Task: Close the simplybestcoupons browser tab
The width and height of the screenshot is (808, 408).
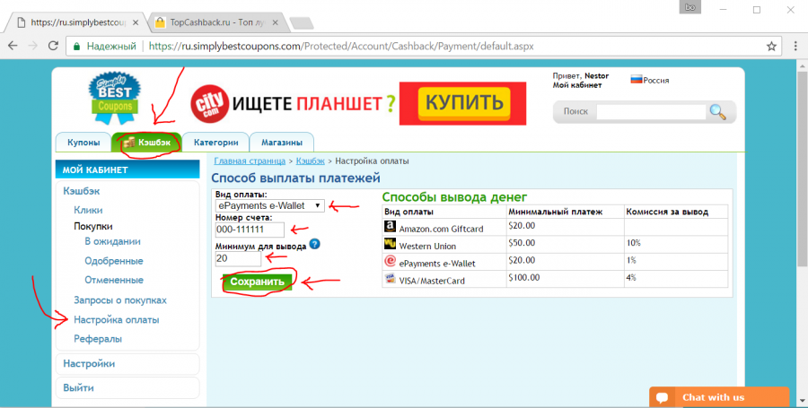Action: click(136, 22)
